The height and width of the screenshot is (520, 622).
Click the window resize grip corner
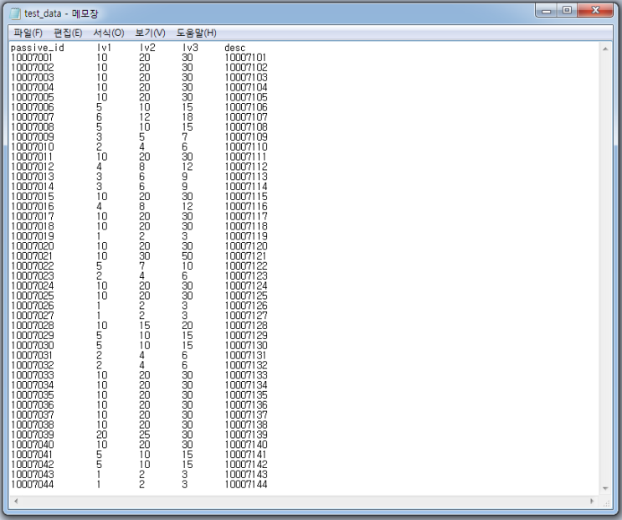point(606,503)
